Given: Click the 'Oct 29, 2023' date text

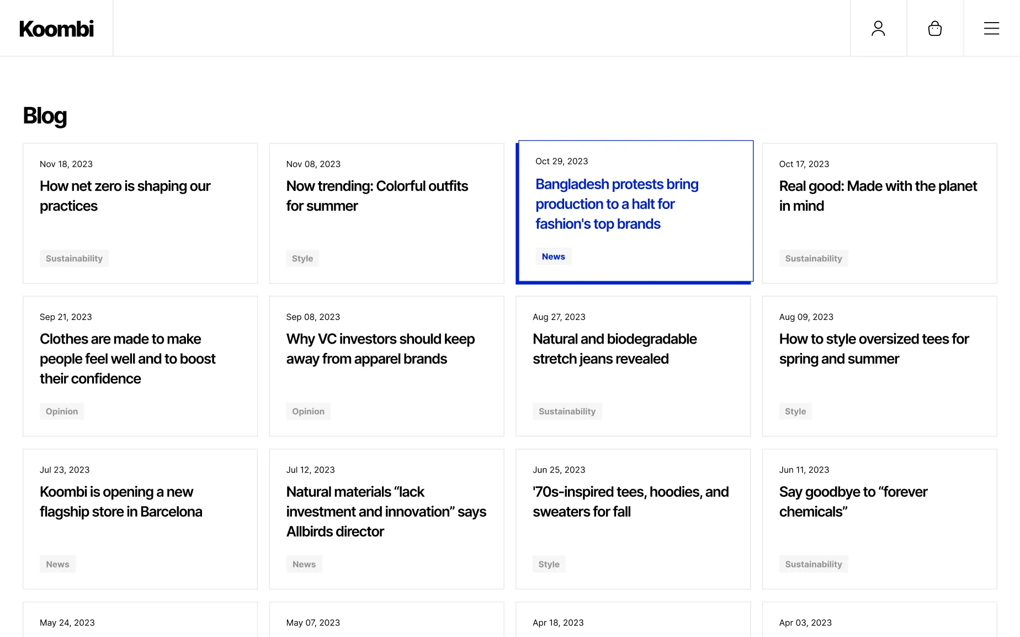Looking at the screenshot, I should click(561, 162).
